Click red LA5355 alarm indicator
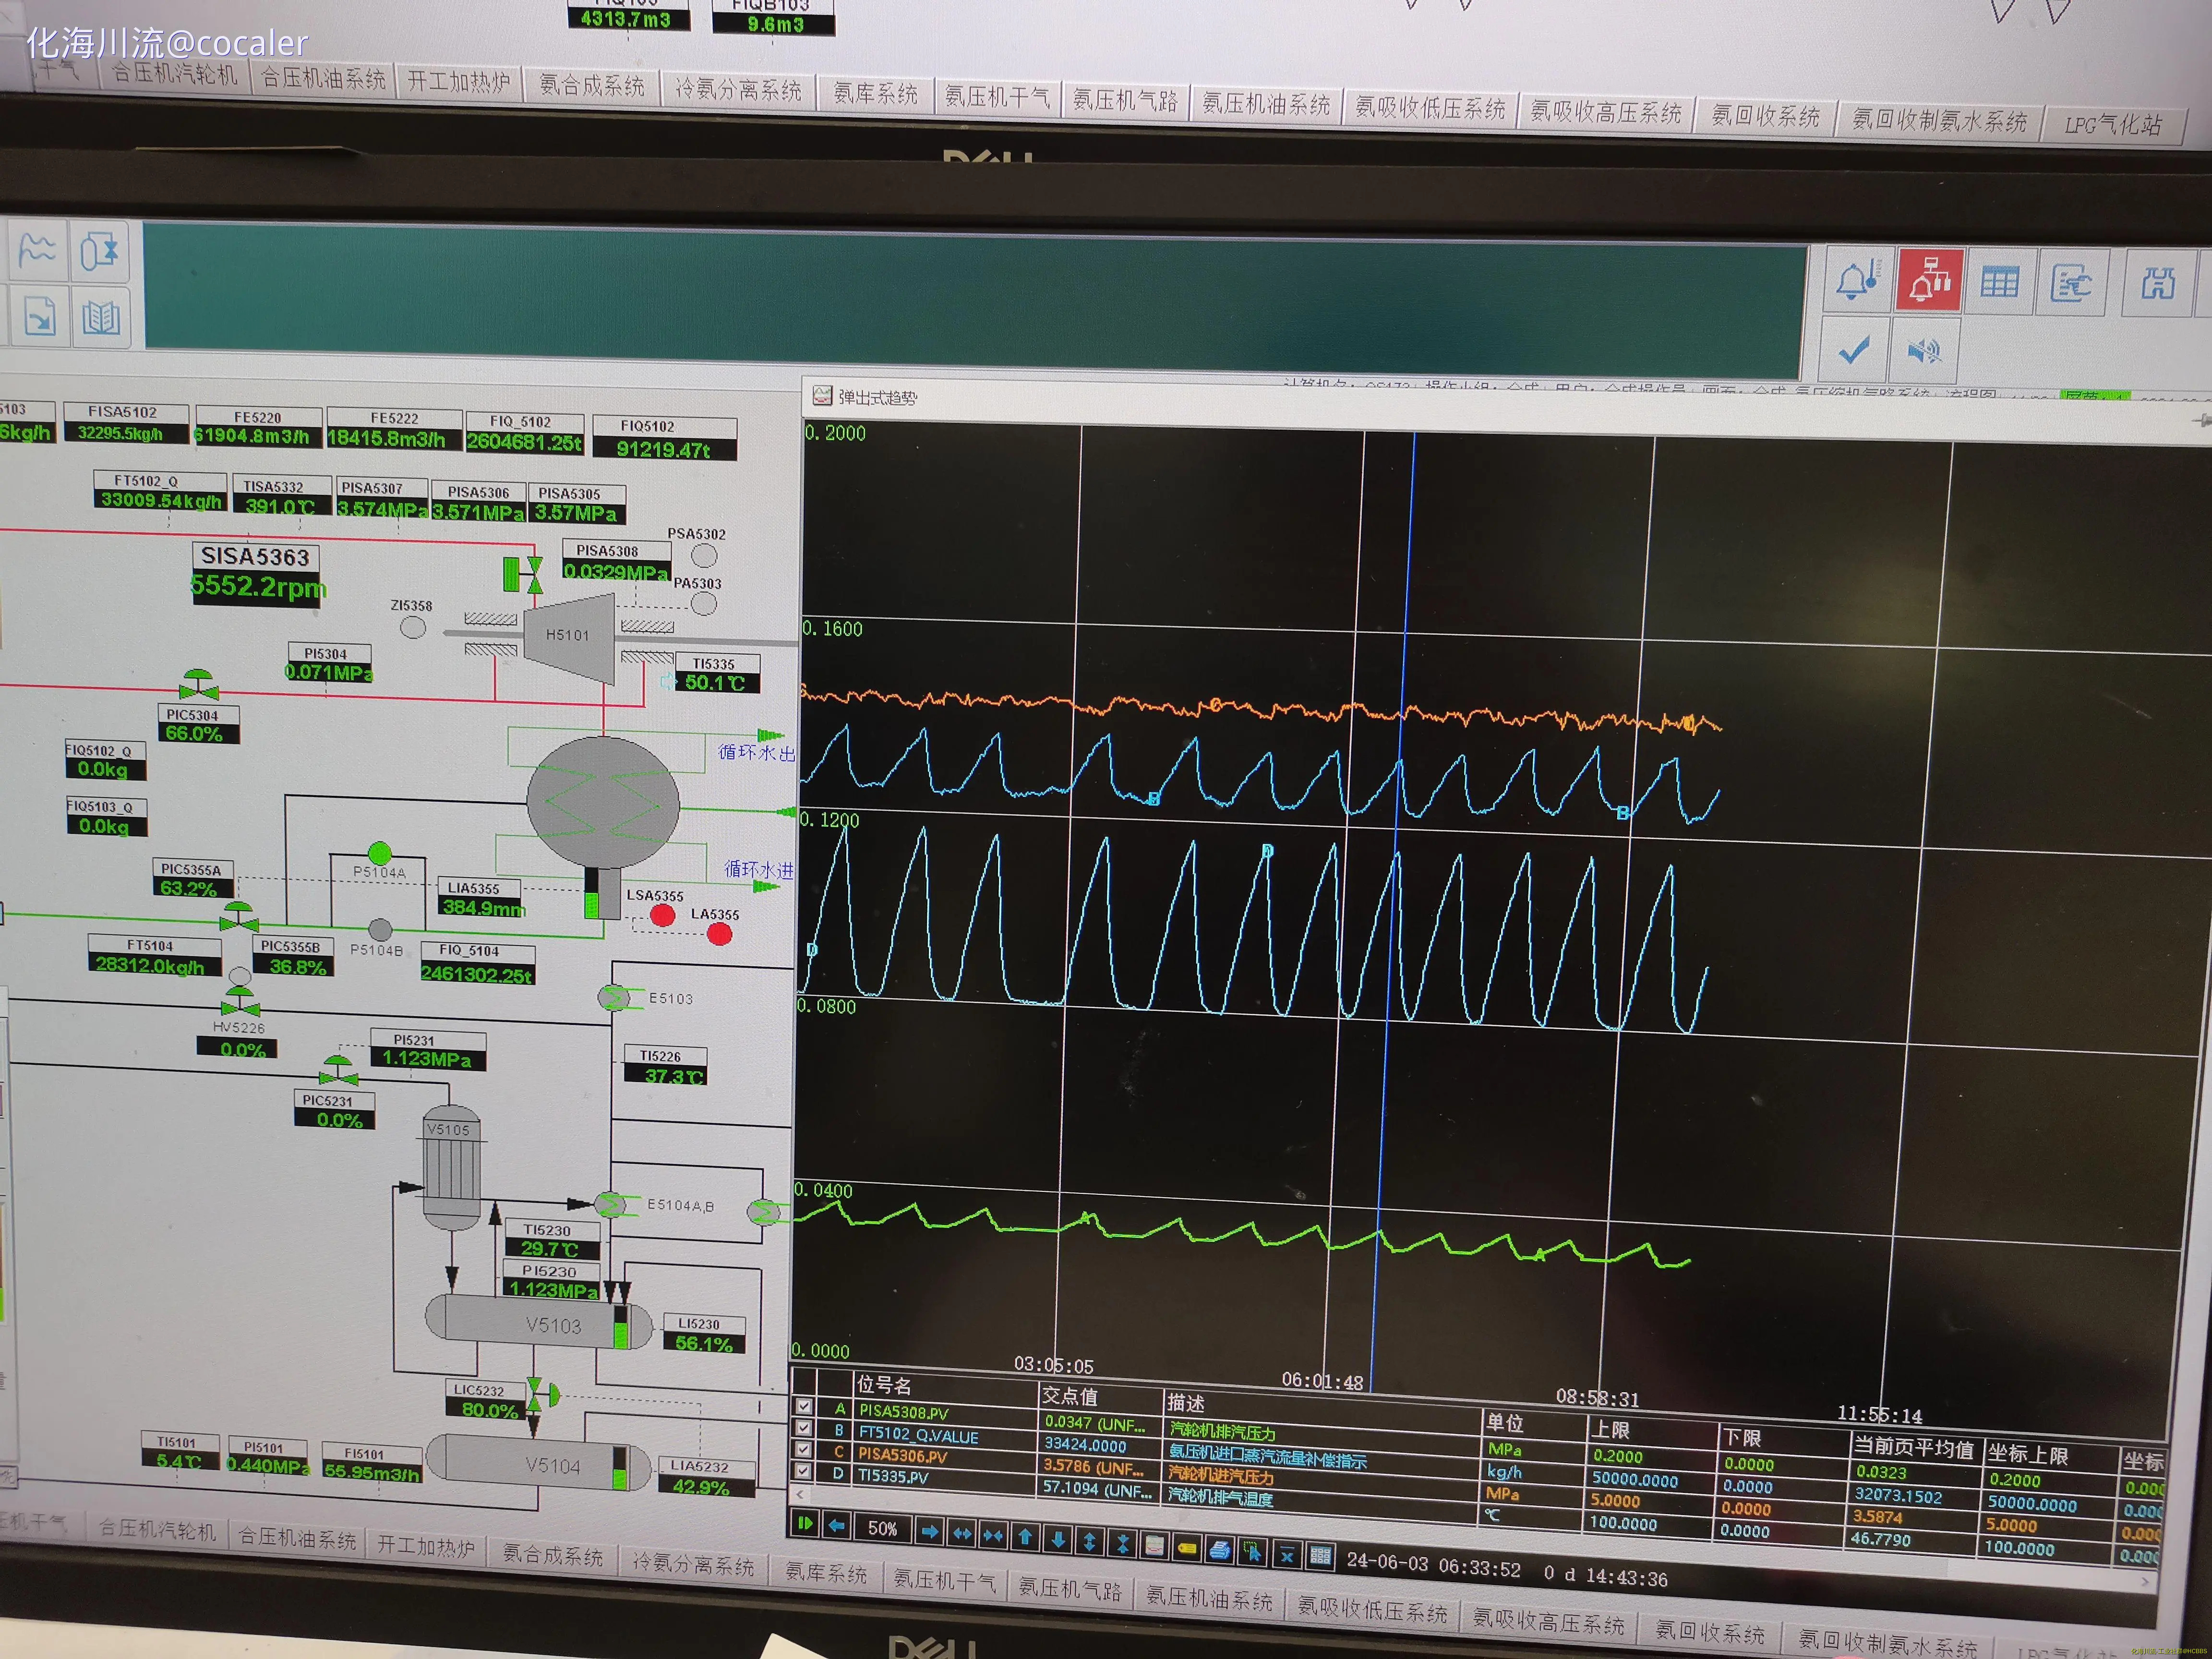Screen dimensions: 2212x1659 pyautogui.click(x=719, y=934)
